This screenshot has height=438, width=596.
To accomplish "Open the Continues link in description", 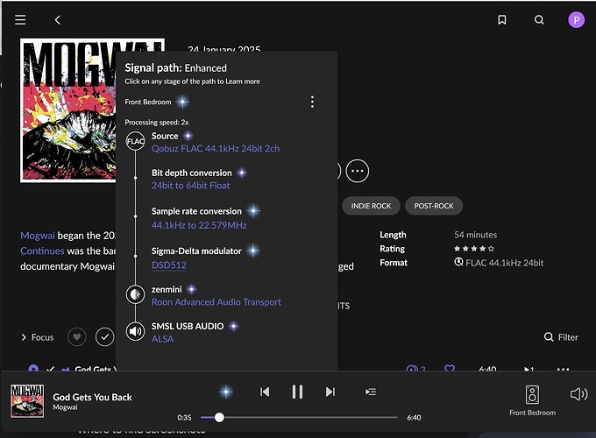I will [x=42, y=251].
